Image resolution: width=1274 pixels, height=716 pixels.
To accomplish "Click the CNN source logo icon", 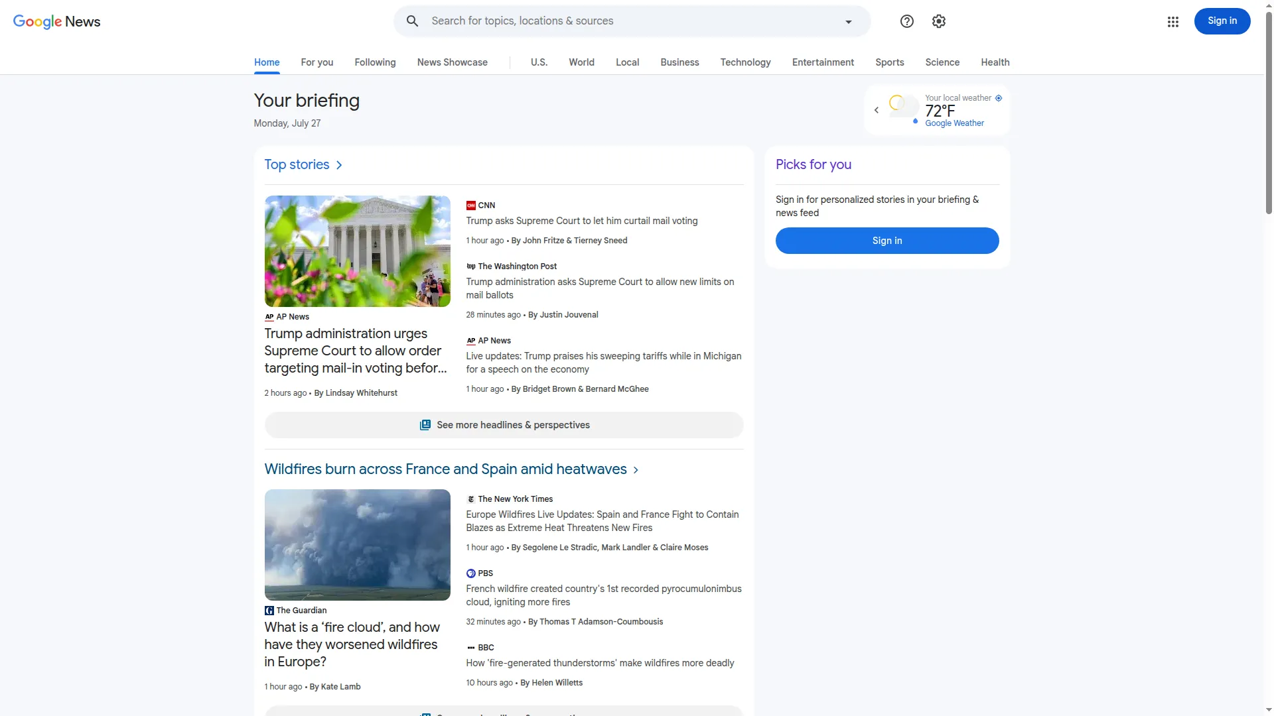I will 470,206.
